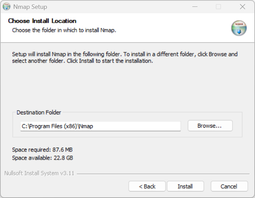The height and width of the screenshot is (198, 255).
Task: Click the separator line beside the Nullsoft label
Action: (x=163, y=174)
